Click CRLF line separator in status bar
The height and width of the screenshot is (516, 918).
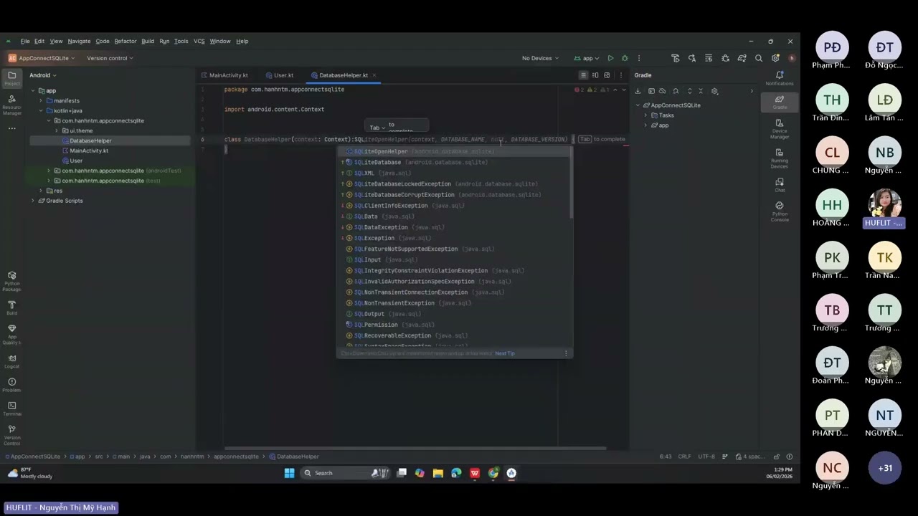[x=684, y=457]
